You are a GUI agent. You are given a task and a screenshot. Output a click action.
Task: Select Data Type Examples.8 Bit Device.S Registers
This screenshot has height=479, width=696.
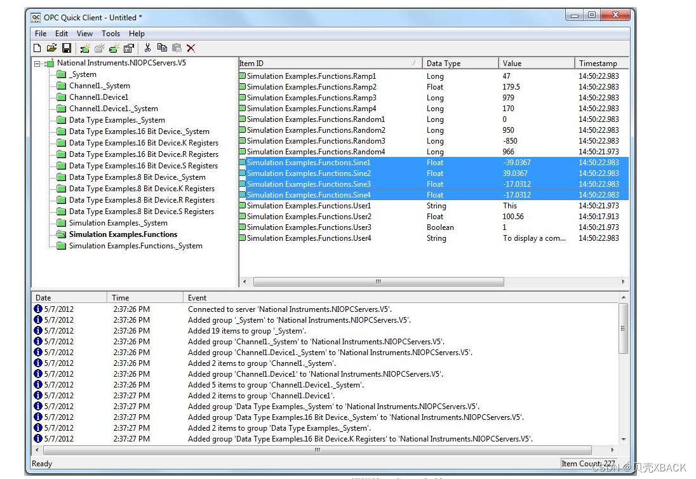[x=141, y=212]
